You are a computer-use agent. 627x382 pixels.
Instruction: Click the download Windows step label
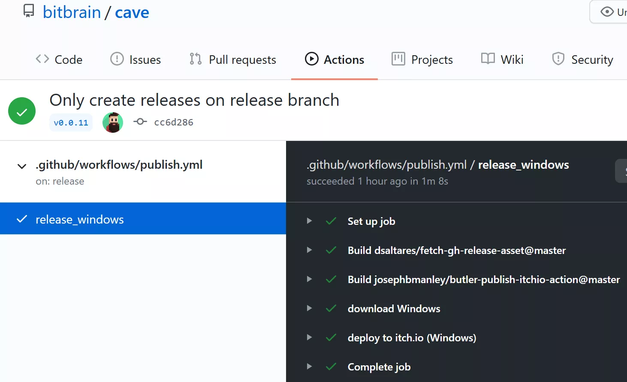click(x=394, y=309)
